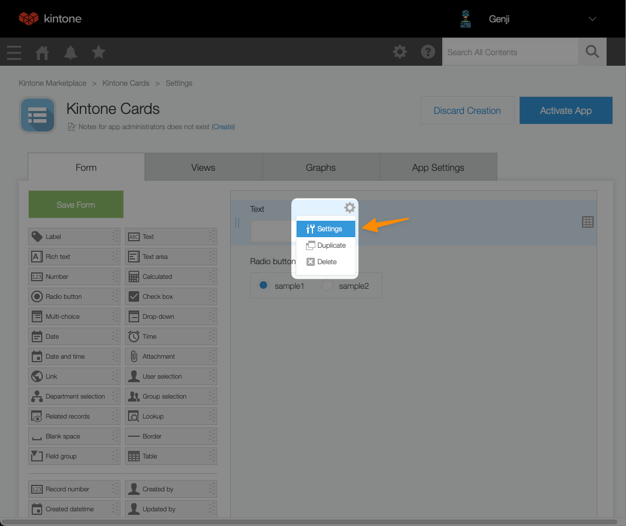This screenshot has height=526, width=626.
Task: Select the Text area field type
Action: coord(171,257)
